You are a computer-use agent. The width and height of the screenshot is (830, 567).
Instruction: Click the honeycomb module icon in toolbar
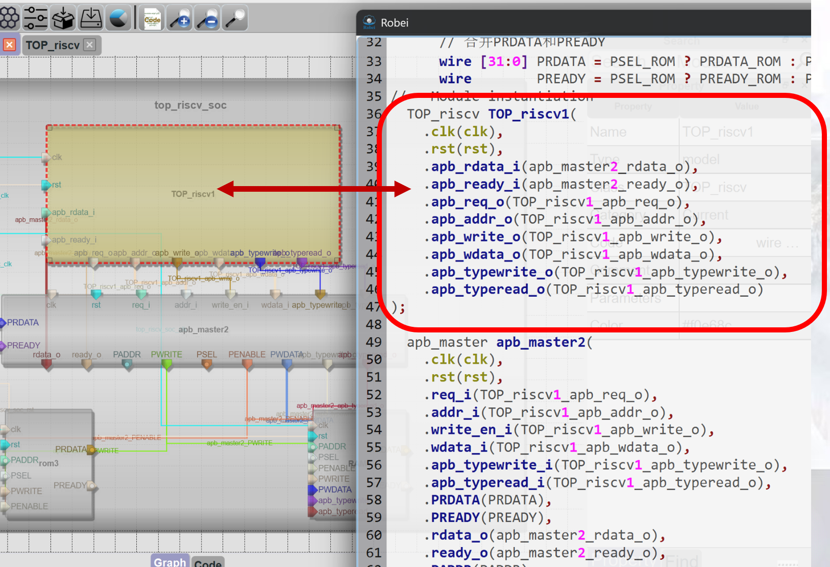[x=10, y=18]
